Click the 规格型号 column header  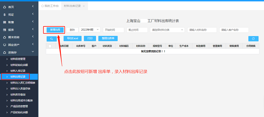[x=157, y=46]
